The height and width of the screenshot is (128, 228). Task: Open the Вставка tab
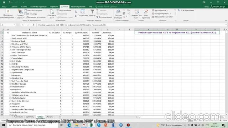click(24, 7)
